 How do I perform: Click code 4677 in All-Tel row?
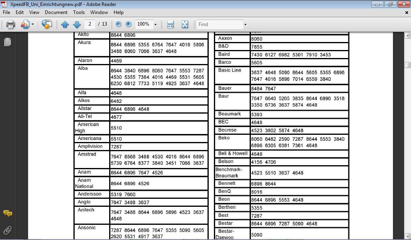116,117
